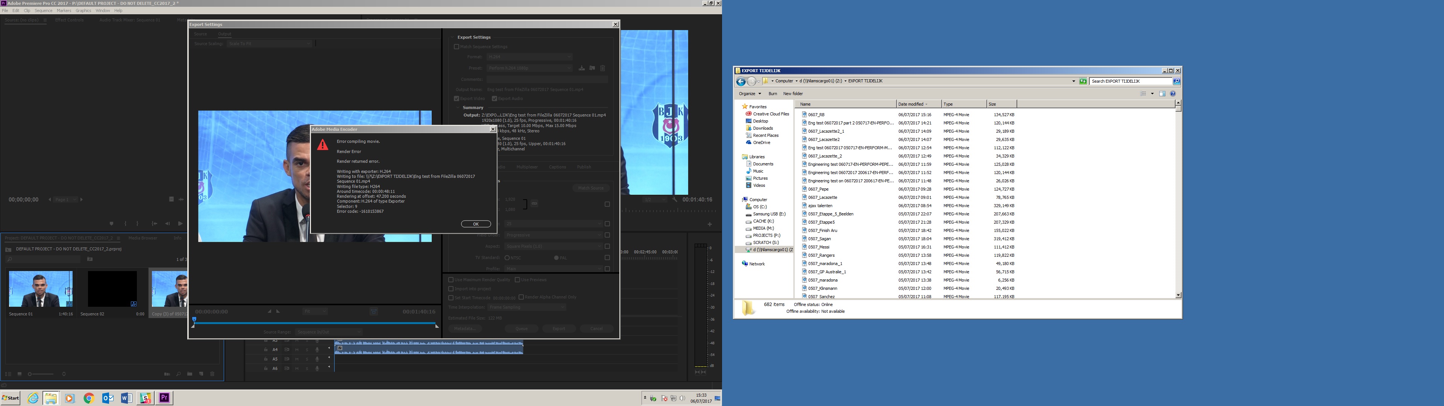Click Play in the Source monitor
1444x406 pixels.
coord(180,224)
